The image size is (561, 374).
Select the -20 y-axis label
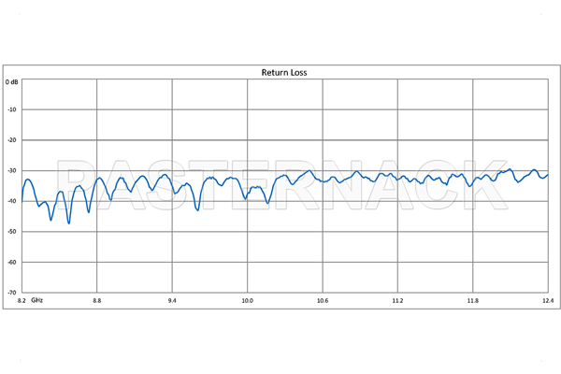13,140
